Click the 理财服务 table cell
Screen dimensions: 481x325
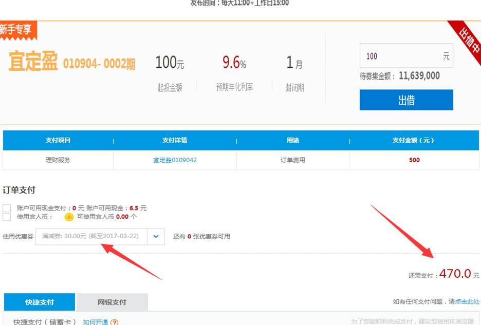(x=58, y=160)
